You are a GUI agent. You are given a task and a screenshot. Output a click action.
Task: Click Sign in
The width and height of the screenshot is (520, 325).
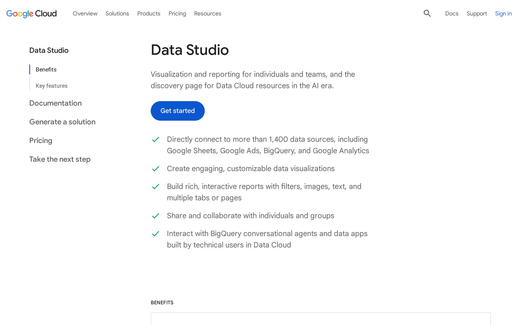click(503, 14)
